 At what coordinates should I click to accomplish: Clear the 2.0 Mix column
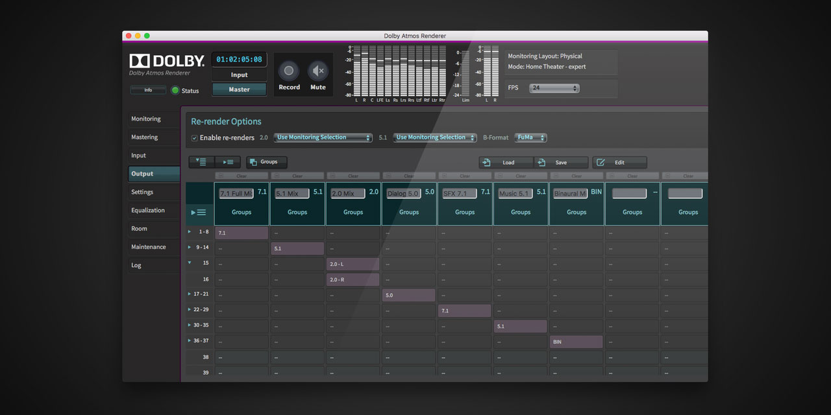353,176
